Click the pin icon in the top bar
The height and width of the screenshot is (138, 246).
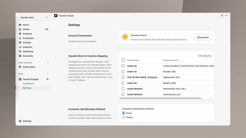pyautogui.click(x=222, y=15)
